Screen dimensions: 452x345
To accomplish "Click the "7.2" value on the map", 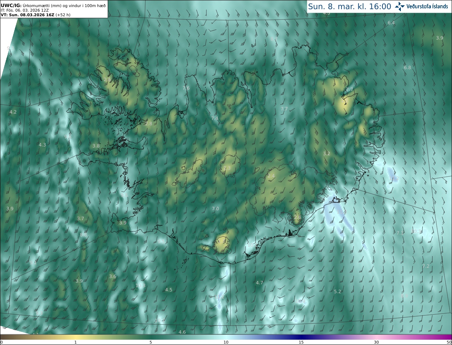I will [426, 266].
